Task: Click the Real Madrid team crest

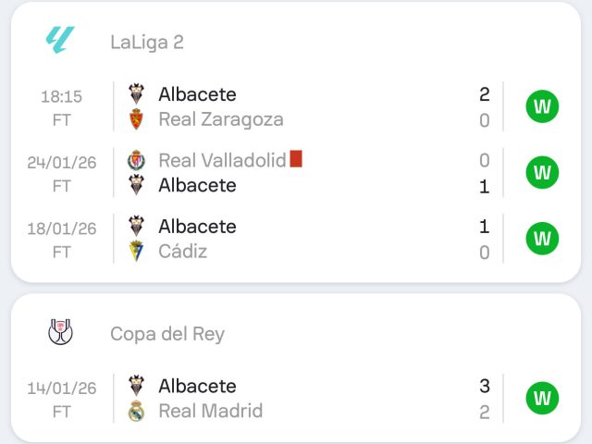Action: point(137,412)
